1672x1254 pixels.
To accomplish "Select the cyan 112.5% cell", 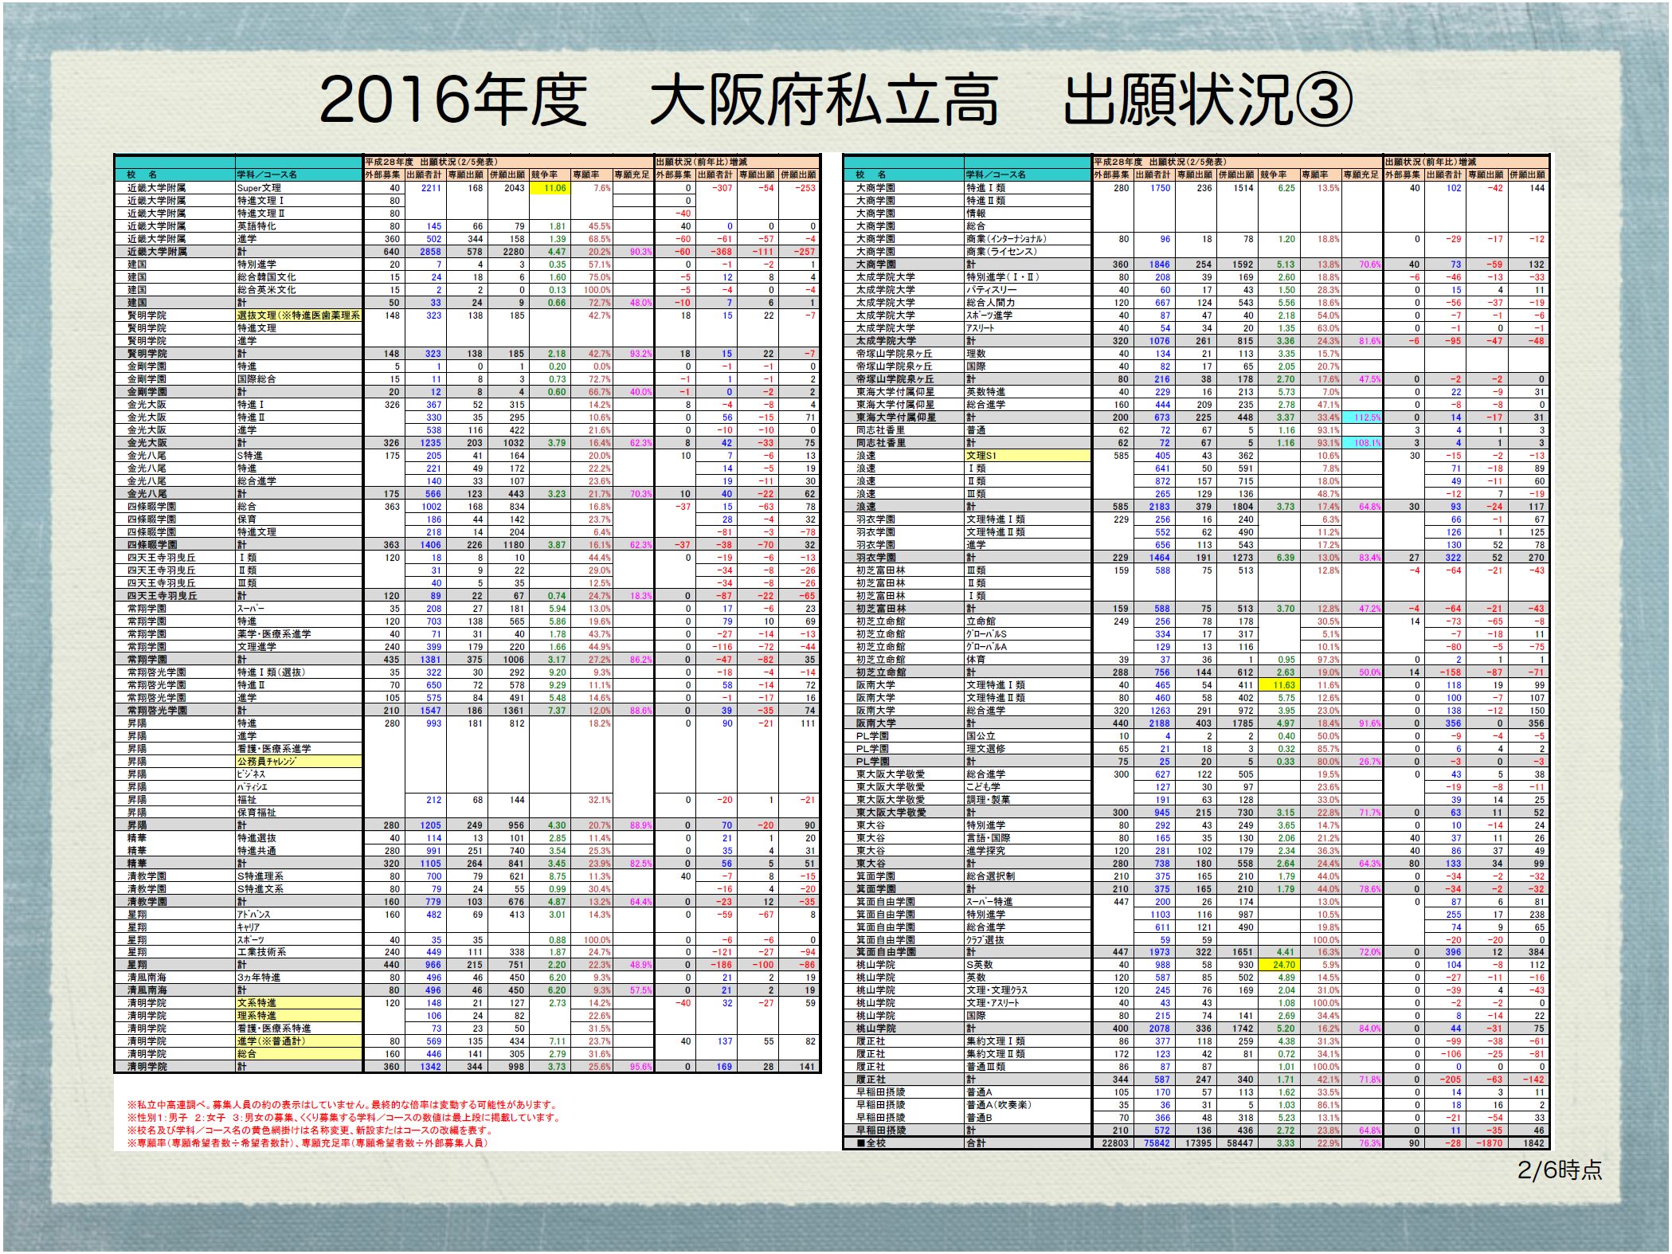I will point(1361,417).
